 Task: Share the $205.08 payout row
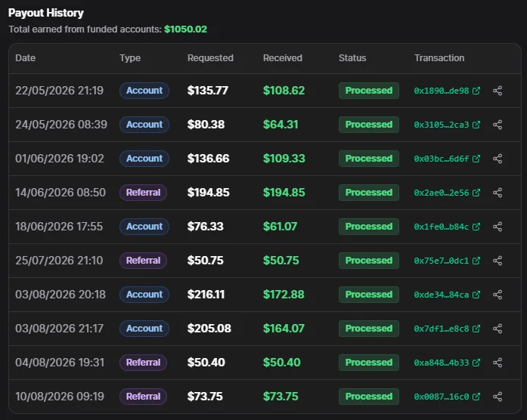[498, 329]
